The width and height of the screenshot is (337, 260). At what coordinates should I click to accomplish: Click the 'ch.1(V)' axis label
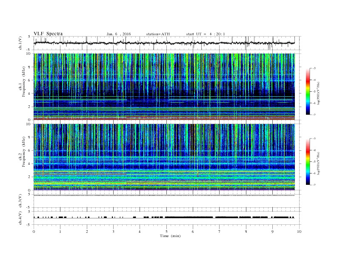tap(20, 43)
